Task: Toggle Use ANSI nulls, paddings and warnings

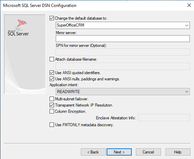Action: click(52, 79)
